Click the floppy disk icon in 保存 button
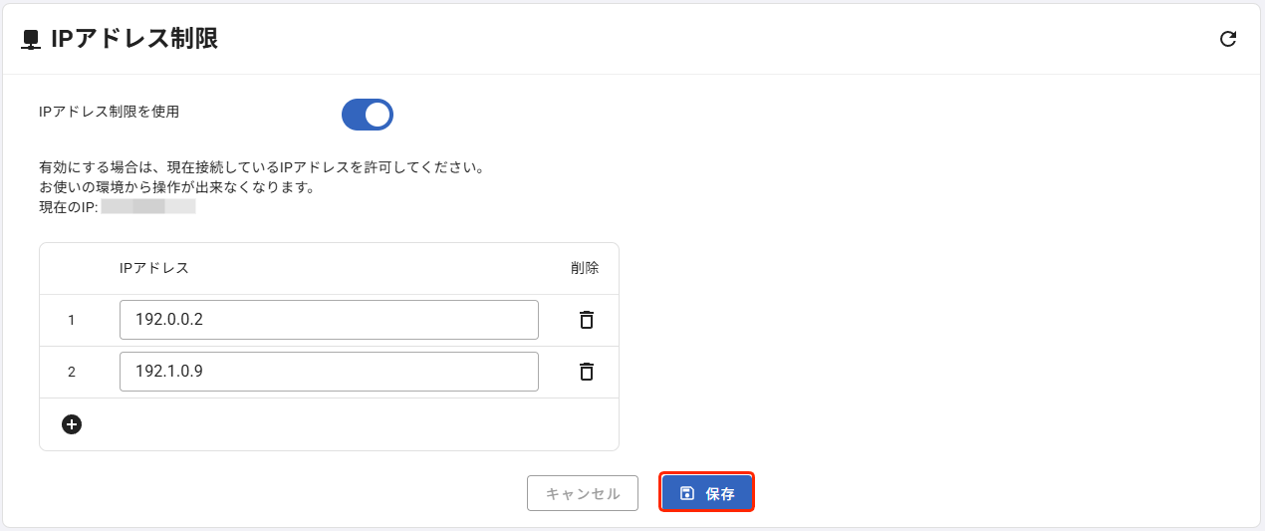 pyautogui.click(x=686, y=493)
